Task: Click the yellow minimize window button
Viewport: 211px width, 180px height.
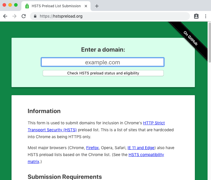Action: pyautogui.click(x=10, y=5)
